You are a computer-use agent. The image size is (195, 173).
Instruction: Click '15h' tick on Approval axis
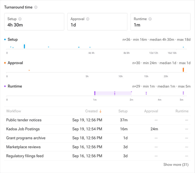tap(146, 76)
